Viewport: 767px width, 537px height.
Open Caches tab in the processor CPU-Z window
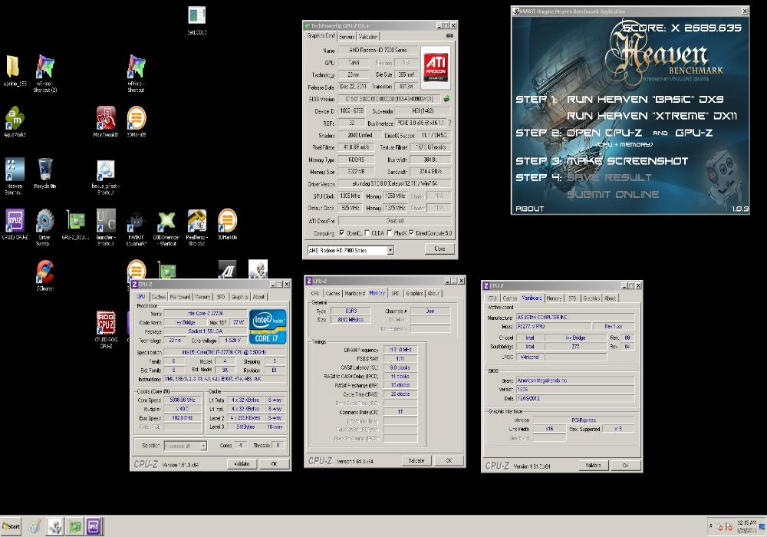pyautogui.click(x=159, y=297)
